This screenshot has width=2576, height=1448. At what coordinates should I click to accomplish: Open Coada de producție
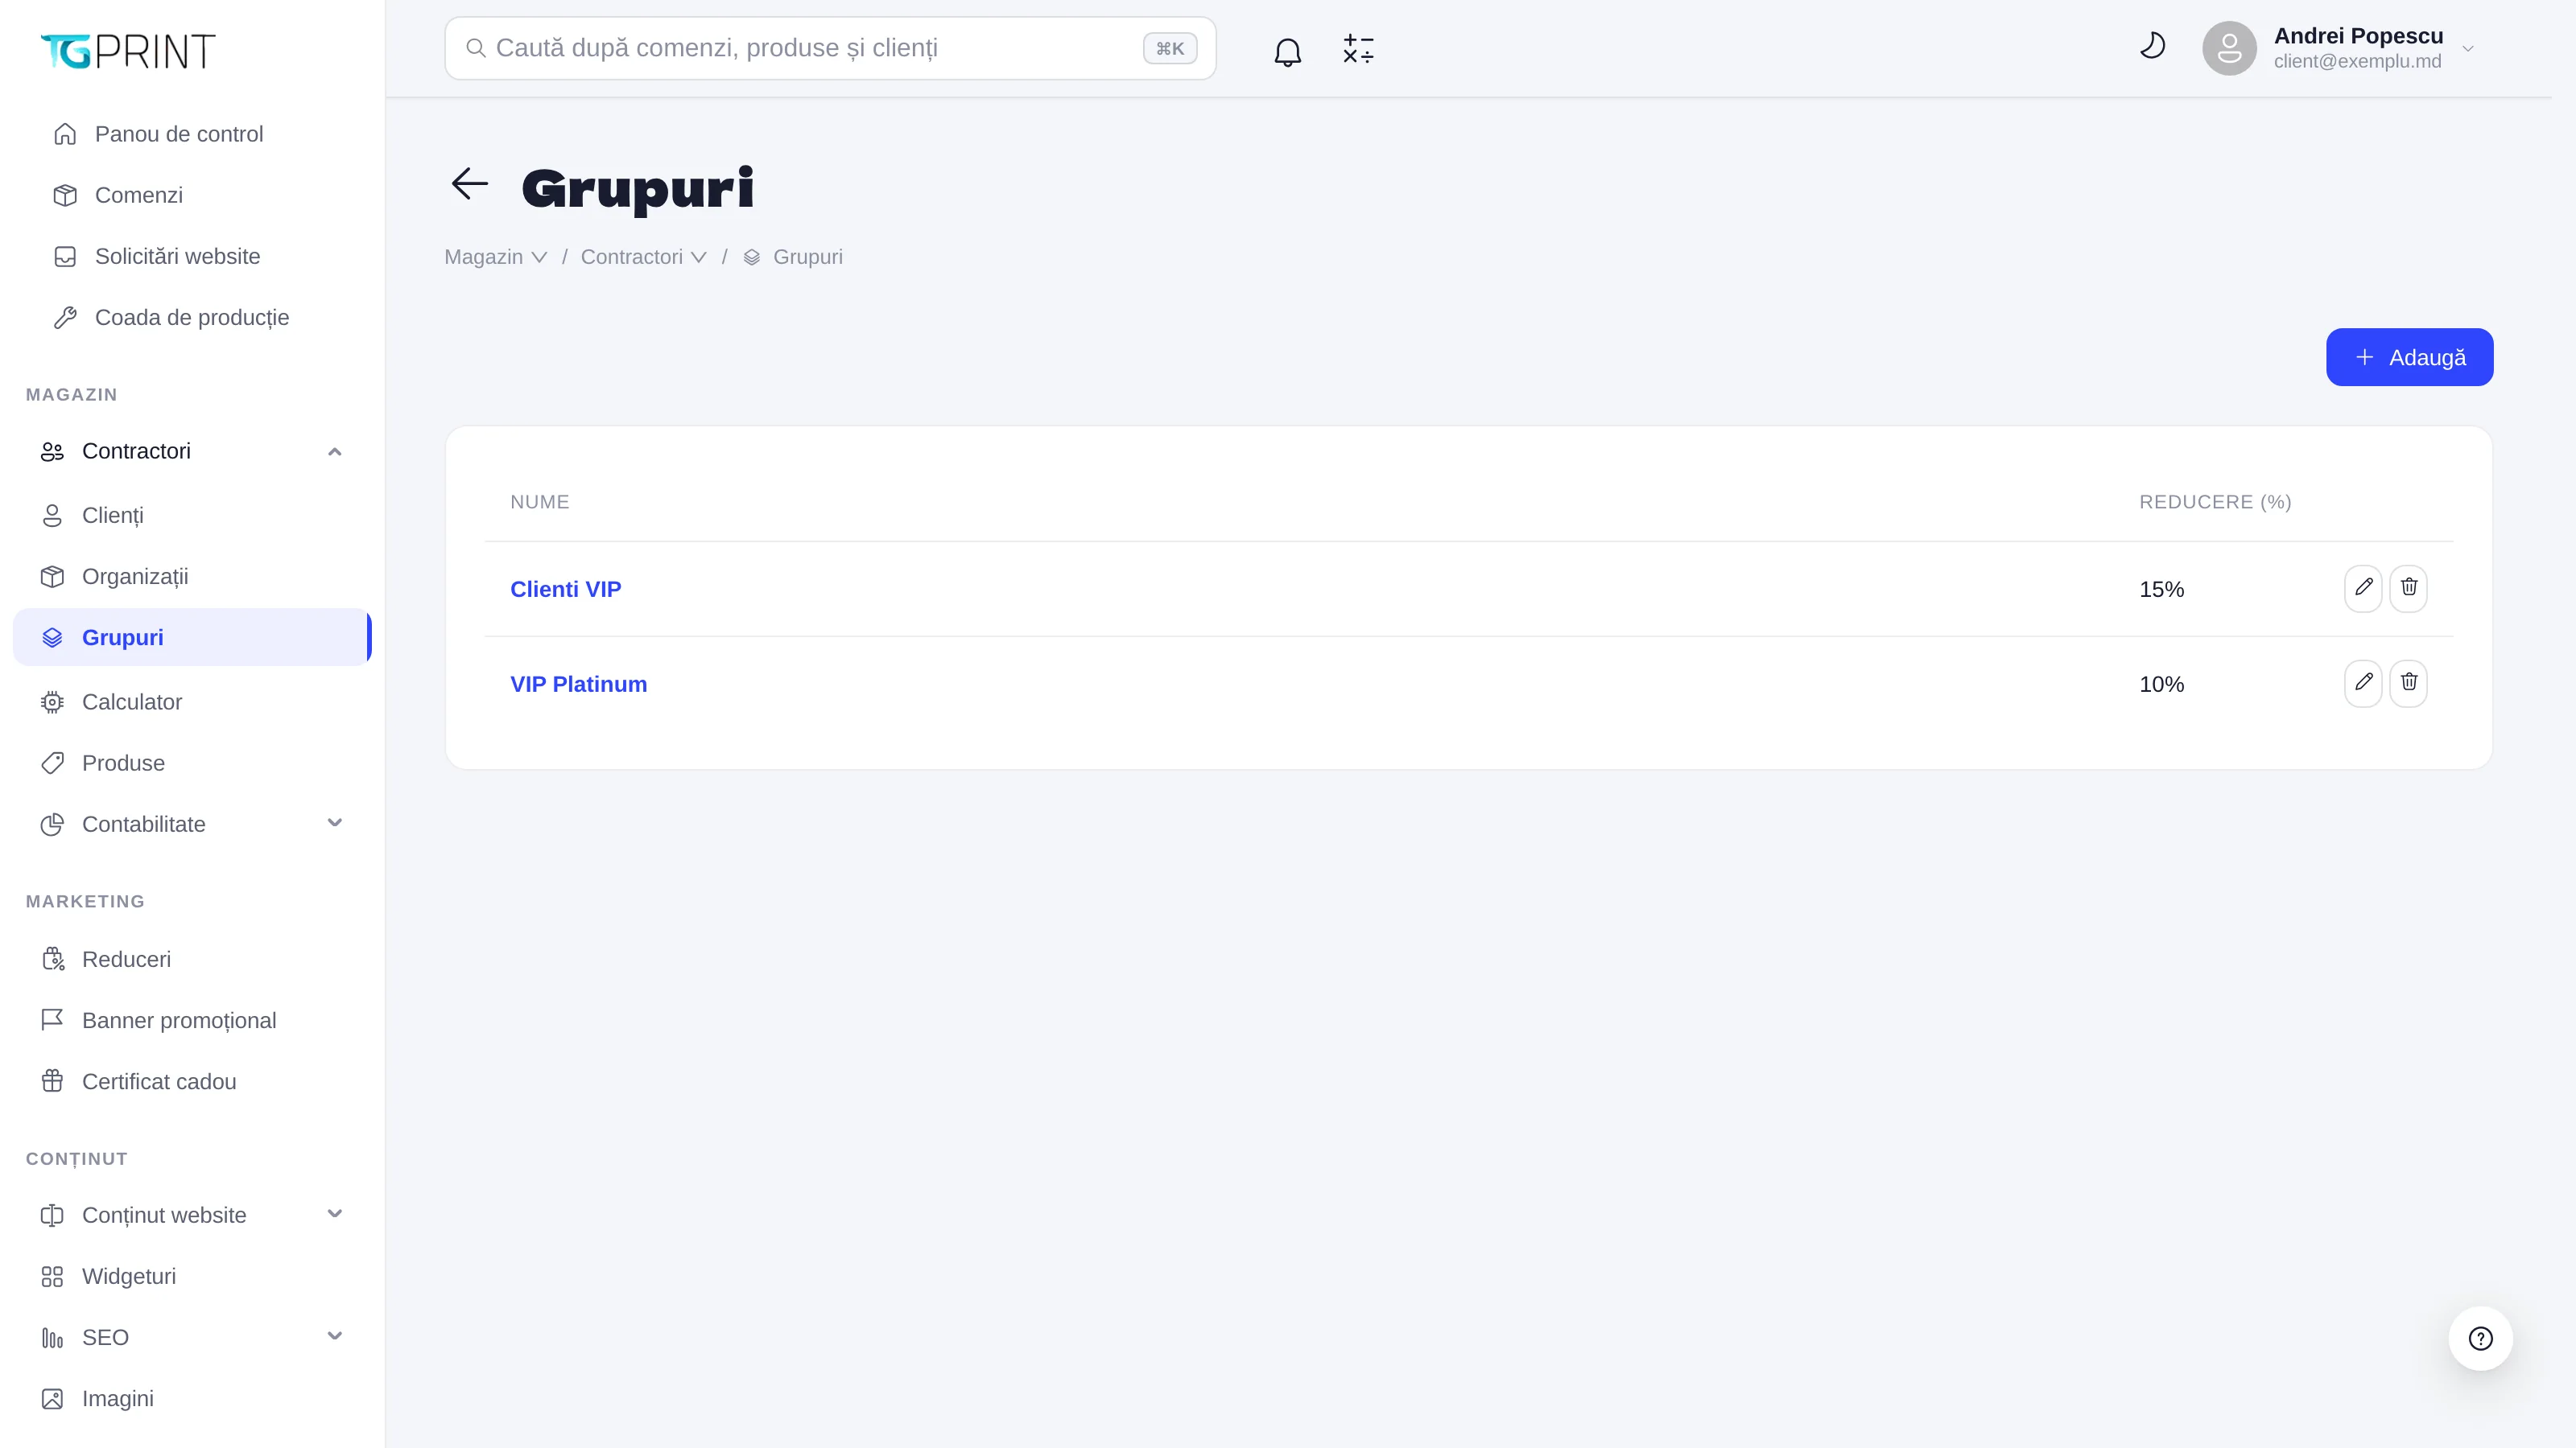(192, 317)
